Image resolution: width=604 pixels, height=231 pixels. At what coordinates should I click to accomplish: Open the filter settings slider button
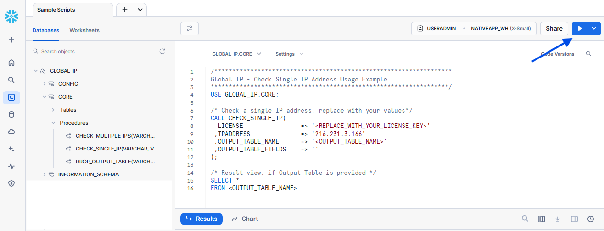point(190,28)
